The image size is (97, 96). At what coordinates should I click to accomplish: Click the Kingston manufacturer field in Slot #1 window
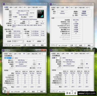tap(21, 64)
